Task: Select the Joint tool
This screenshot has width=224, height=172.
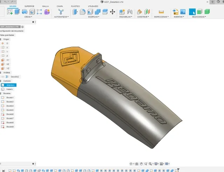Action: pos(130,12)
